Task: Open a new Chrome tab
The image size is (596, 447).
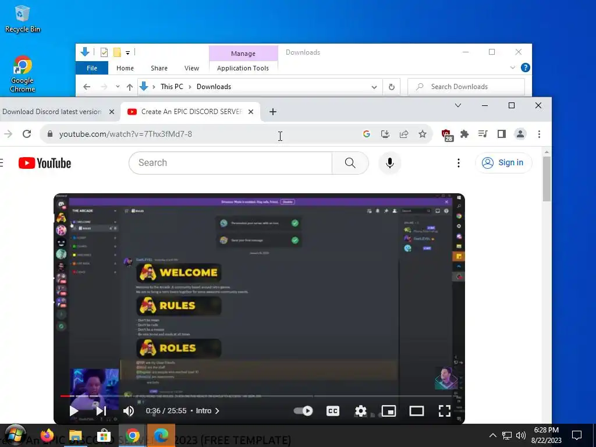Action: point(272,112)
